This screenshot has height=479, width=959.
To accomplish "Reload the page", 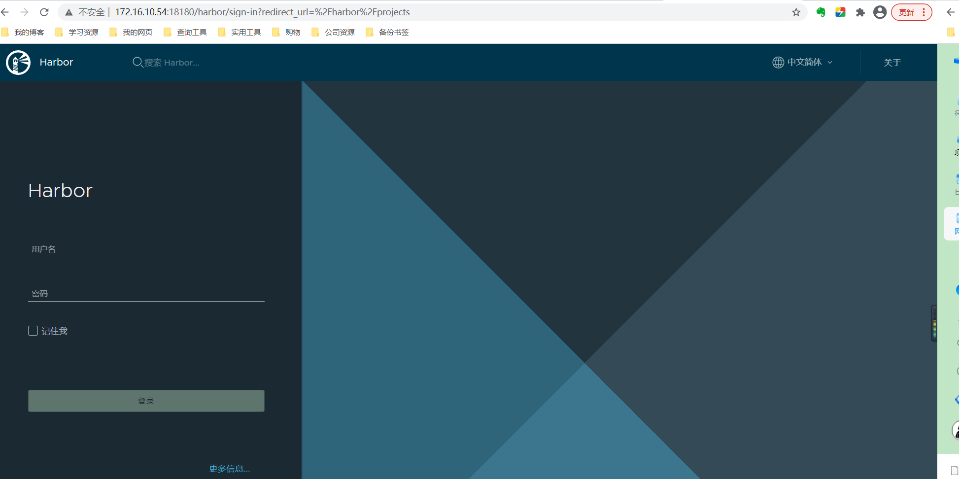I will (44, 12).
